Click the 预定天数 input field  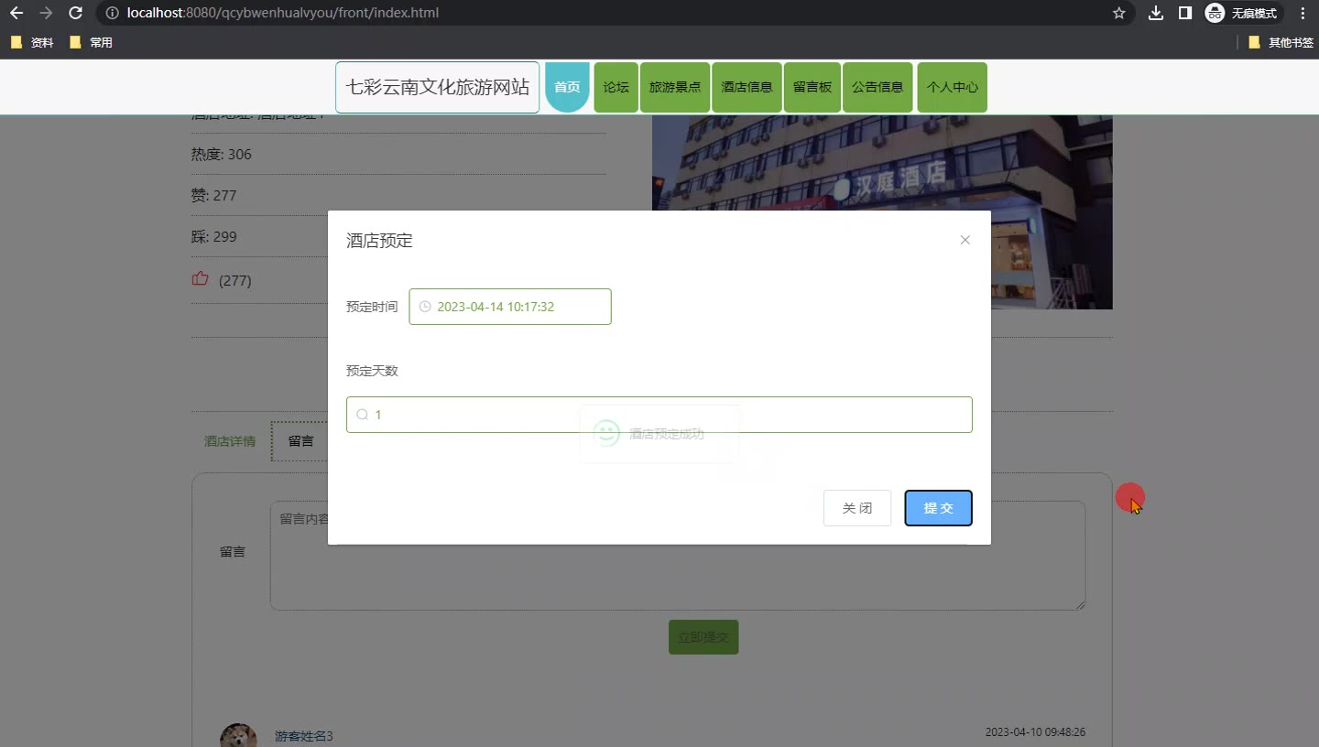(659, 415)
